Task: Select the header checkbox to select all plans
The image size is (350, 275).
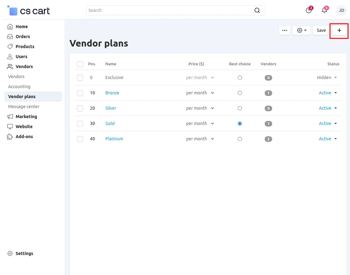Action: tap(80, 64)
